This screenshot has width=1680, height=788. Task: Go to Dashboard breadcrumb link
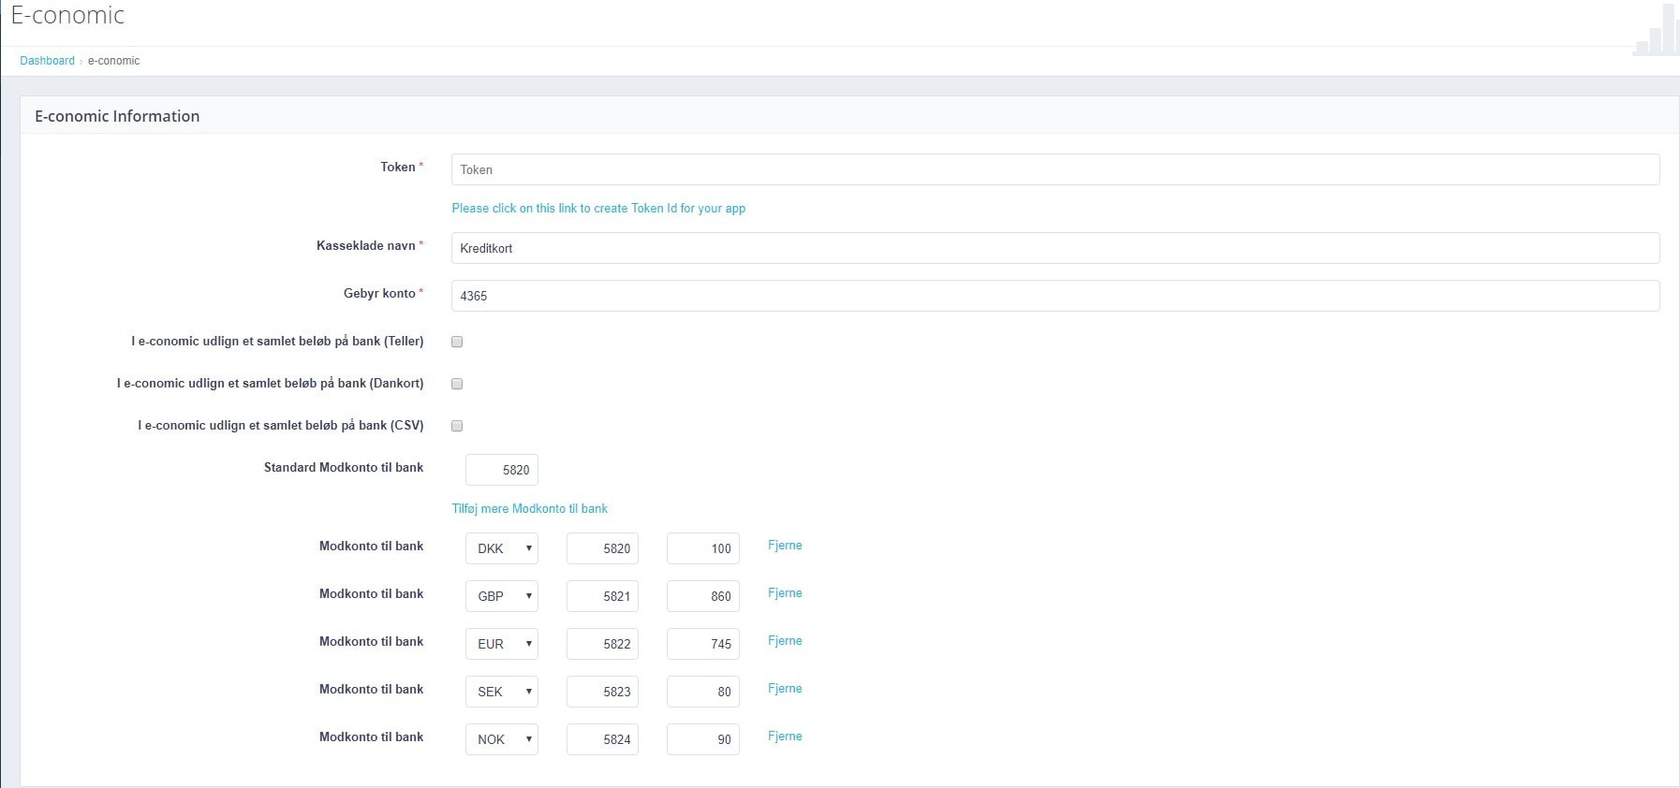pyautogui.click(x=47, y=61)
